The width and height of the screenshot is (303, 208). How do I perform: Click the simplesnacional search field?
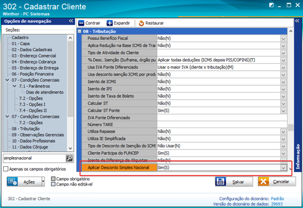click(x=34, y=158)
